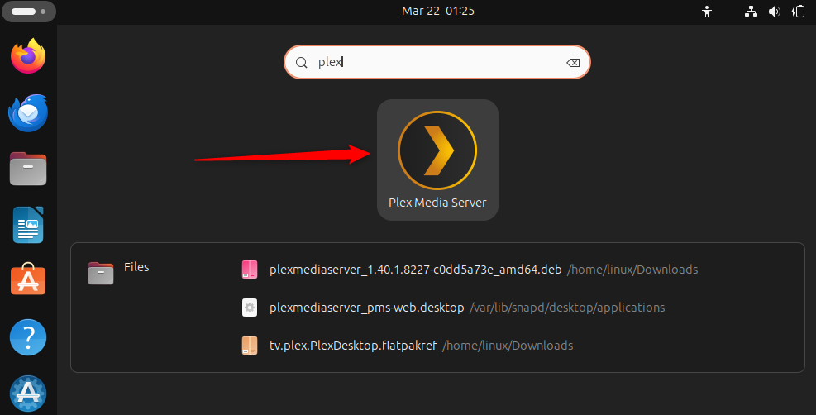Click the search field containing 'plex'
The height and width of the screenshot is (415, 816).
pyautogui.click(x=437, y=62)
